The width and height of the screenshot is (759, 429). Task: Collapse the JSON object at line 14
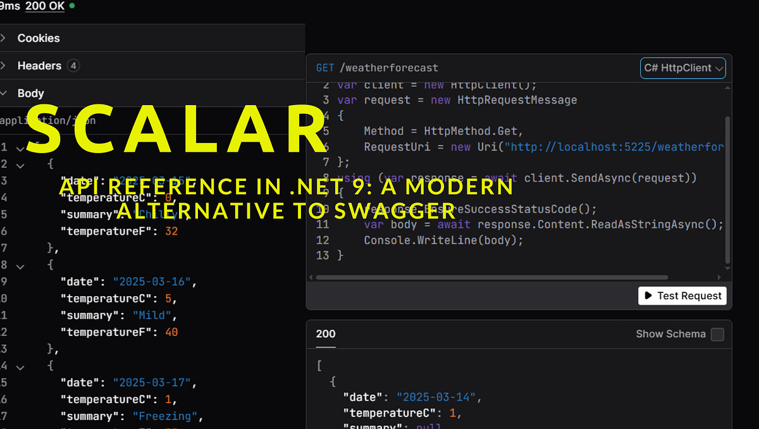point(19,366)
